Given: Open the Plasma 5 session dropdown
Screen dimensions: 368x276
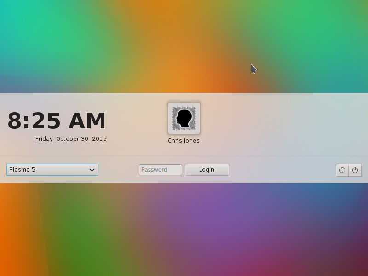Looking at the screenshot, I should pyautogui.click(x=52, y=170).
